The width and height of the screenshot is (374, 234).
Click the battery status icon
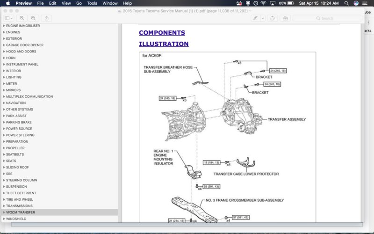tap(291, 3)
